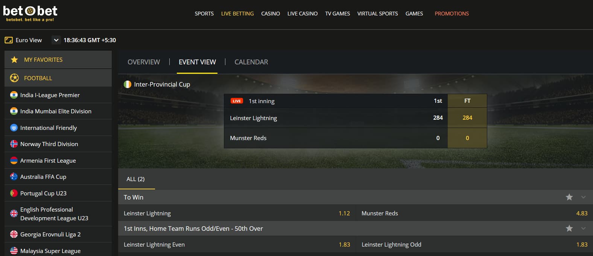Switch to the Overview tab

[144, 62]
